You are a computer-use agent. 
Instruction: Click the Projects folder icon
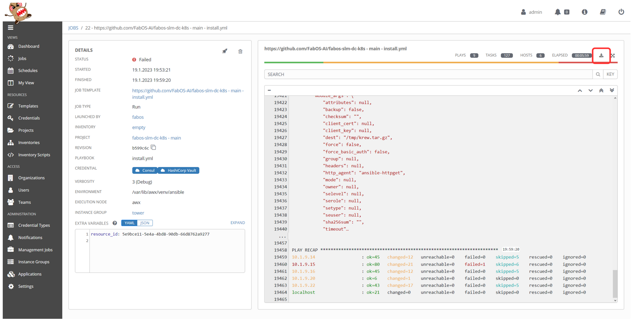pos(11,130)
